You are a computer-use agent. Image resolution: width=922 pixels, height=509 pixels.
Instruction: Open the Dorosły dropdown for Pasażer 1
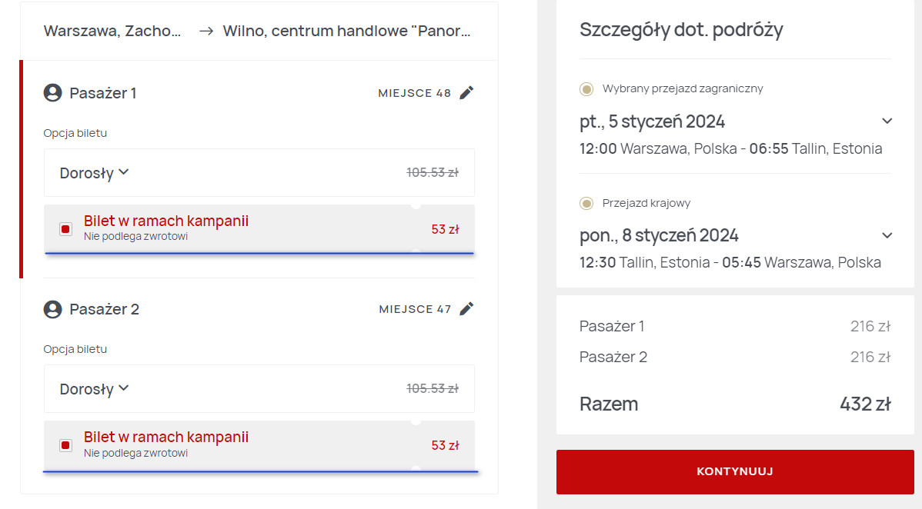tap(94, 173)
